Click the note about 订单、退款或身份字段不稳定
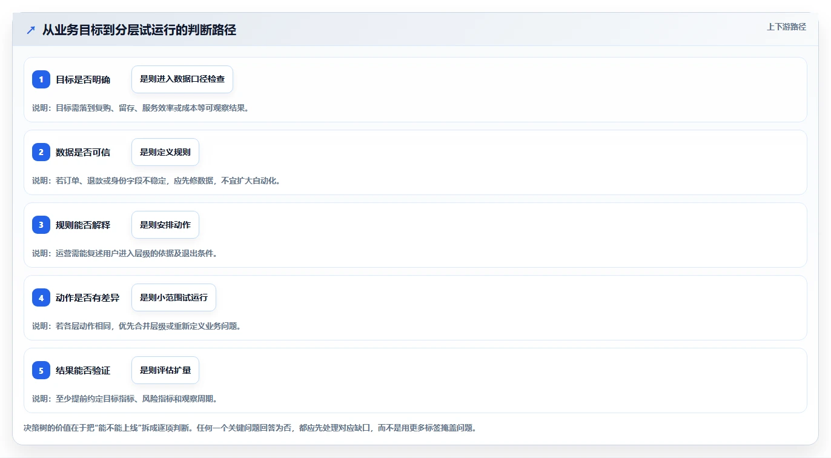Screen dimensions: 831x458 click(156, 181)
